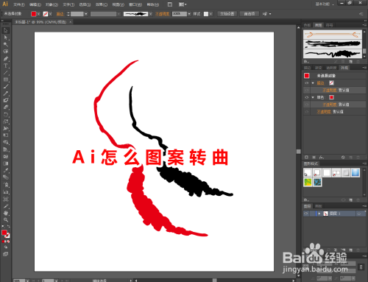This screenshot has width=368, height=282.
Task: Open stroke color dropdown in control bar
Action: [x=50, y=14]
